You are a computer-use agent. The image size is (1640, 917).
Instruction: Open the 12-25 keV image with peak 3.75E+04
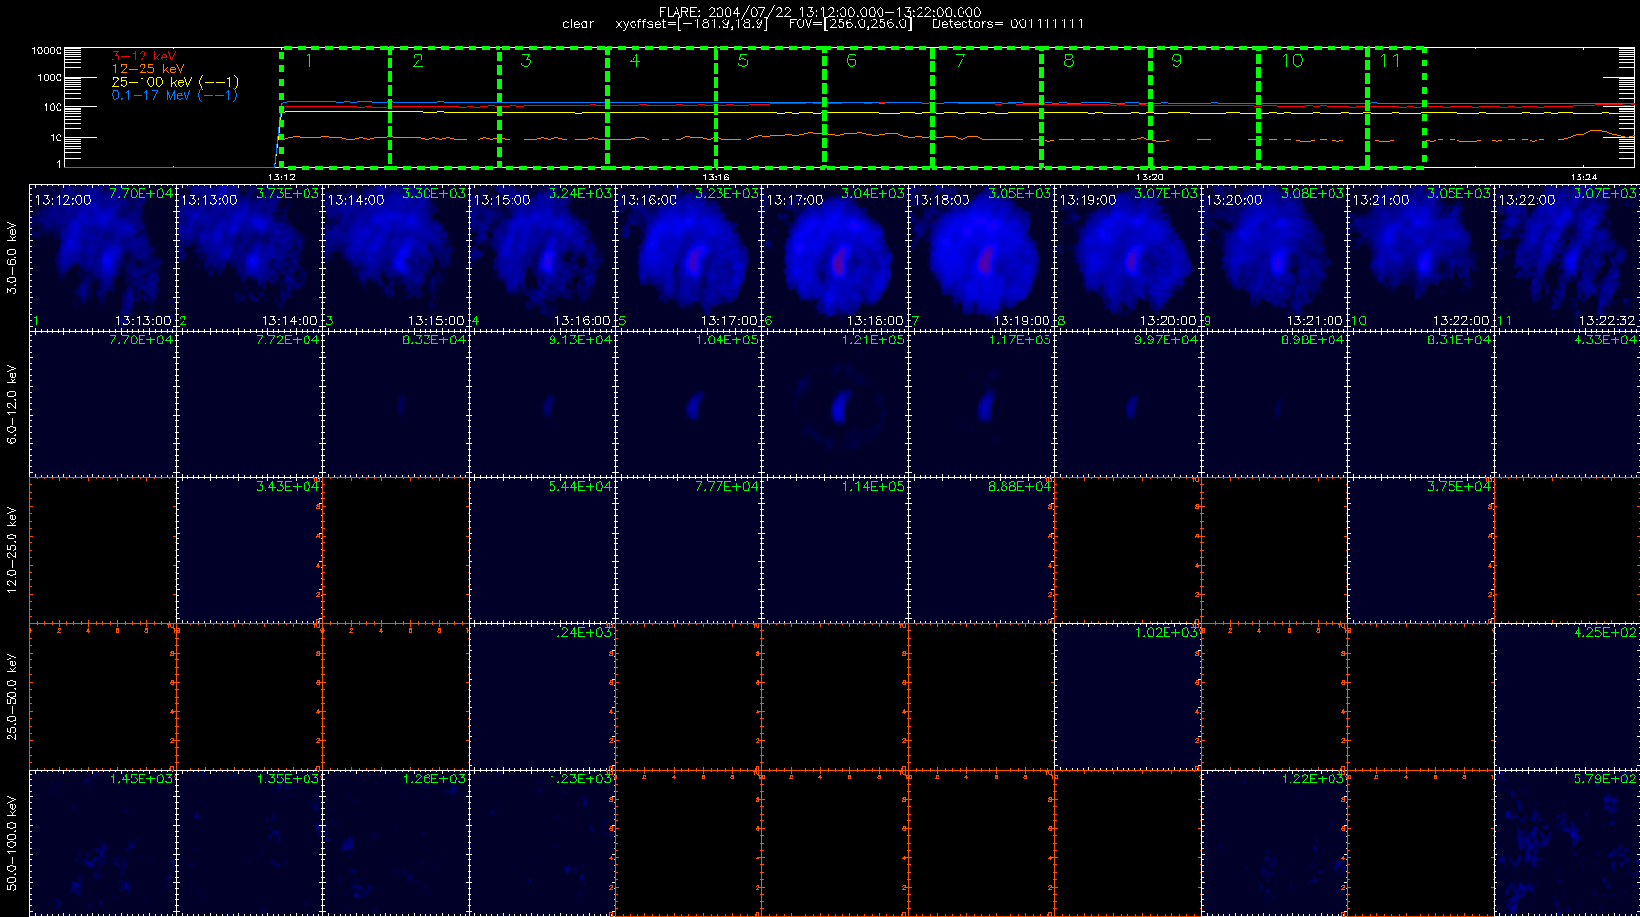[1420, 550]
